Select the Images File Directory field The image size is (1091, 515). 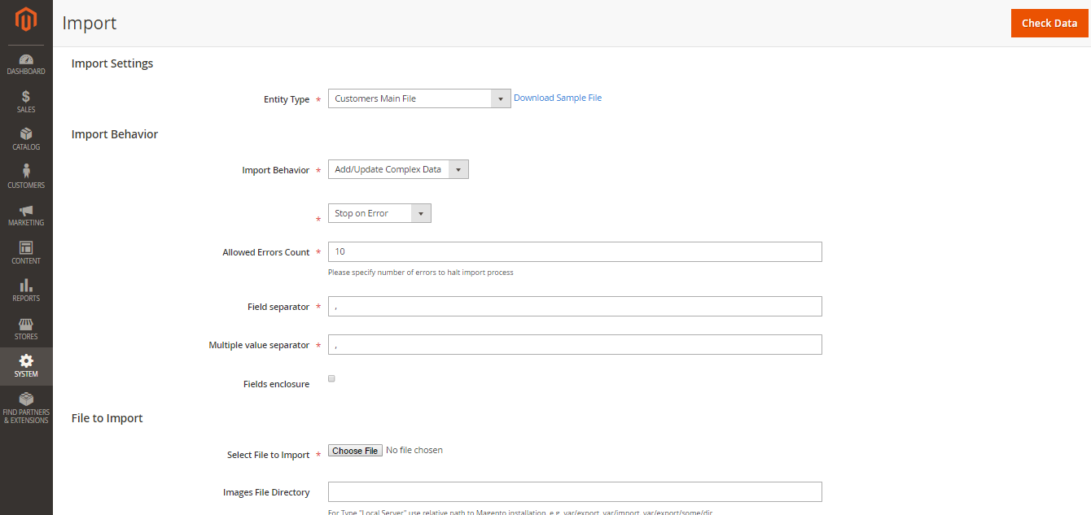[574, 491]
